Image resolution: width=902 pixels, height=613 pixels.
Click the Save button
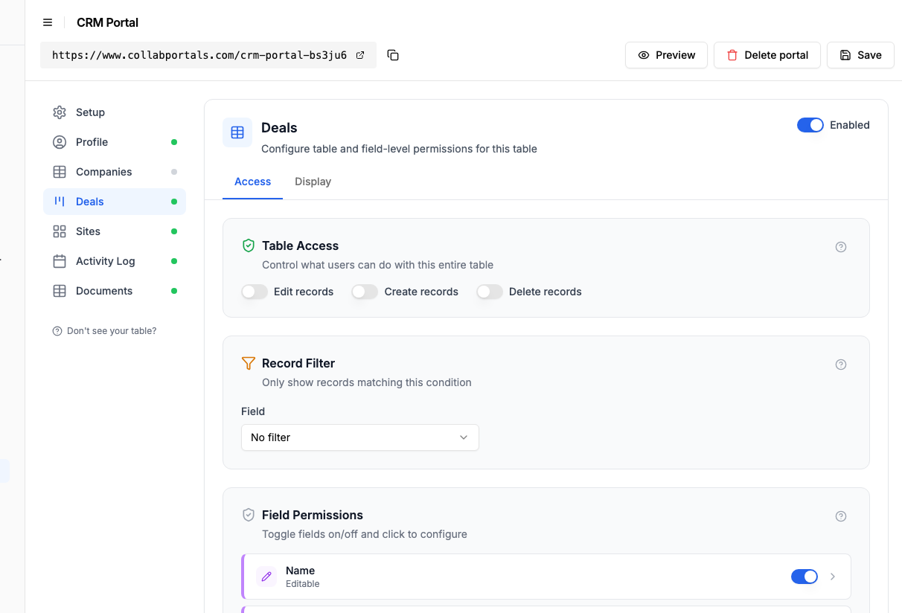pyautogui.click(x=860, y=55)
